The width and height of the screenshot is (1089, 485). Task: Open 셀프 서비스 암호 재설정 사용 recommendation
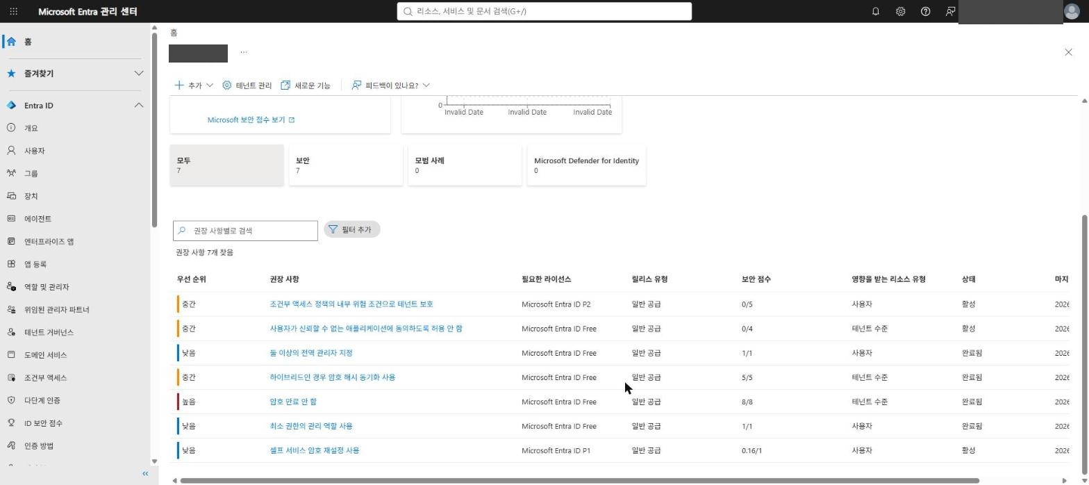315,450
